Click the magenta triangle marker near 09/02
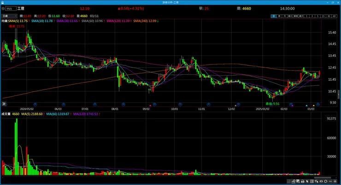 click(x=150, y=106)
